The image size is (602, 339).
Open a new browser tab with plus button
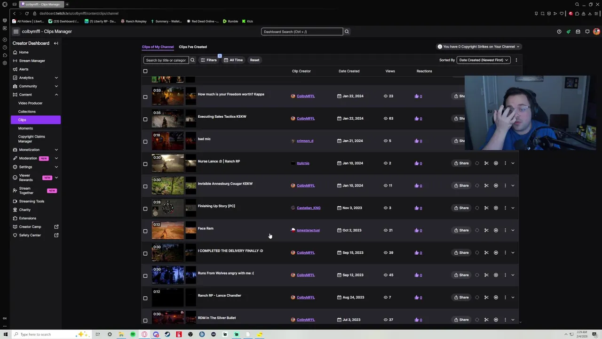point(67,4)
